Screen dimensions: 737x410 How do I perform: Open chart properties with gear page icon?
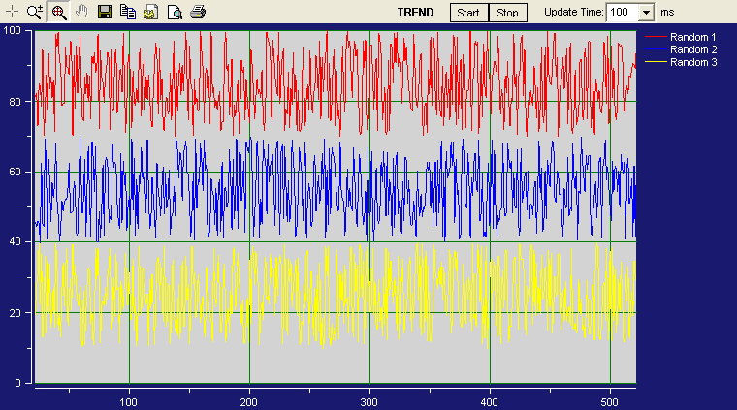click(150, 13)
